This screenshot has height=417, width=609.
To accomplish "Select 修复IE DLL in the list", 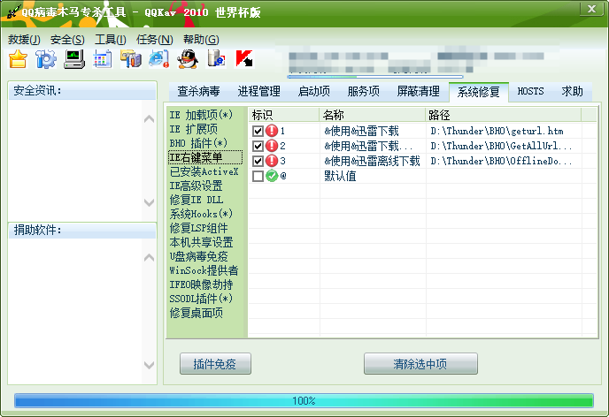I will click(197, 200).
